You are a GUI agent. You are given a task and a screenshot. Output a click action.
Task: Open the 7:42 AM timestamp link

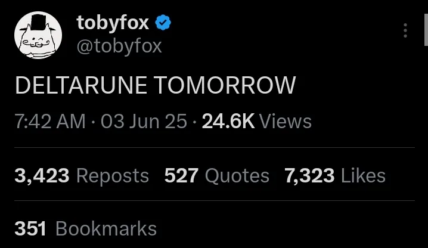coord(50,121)
